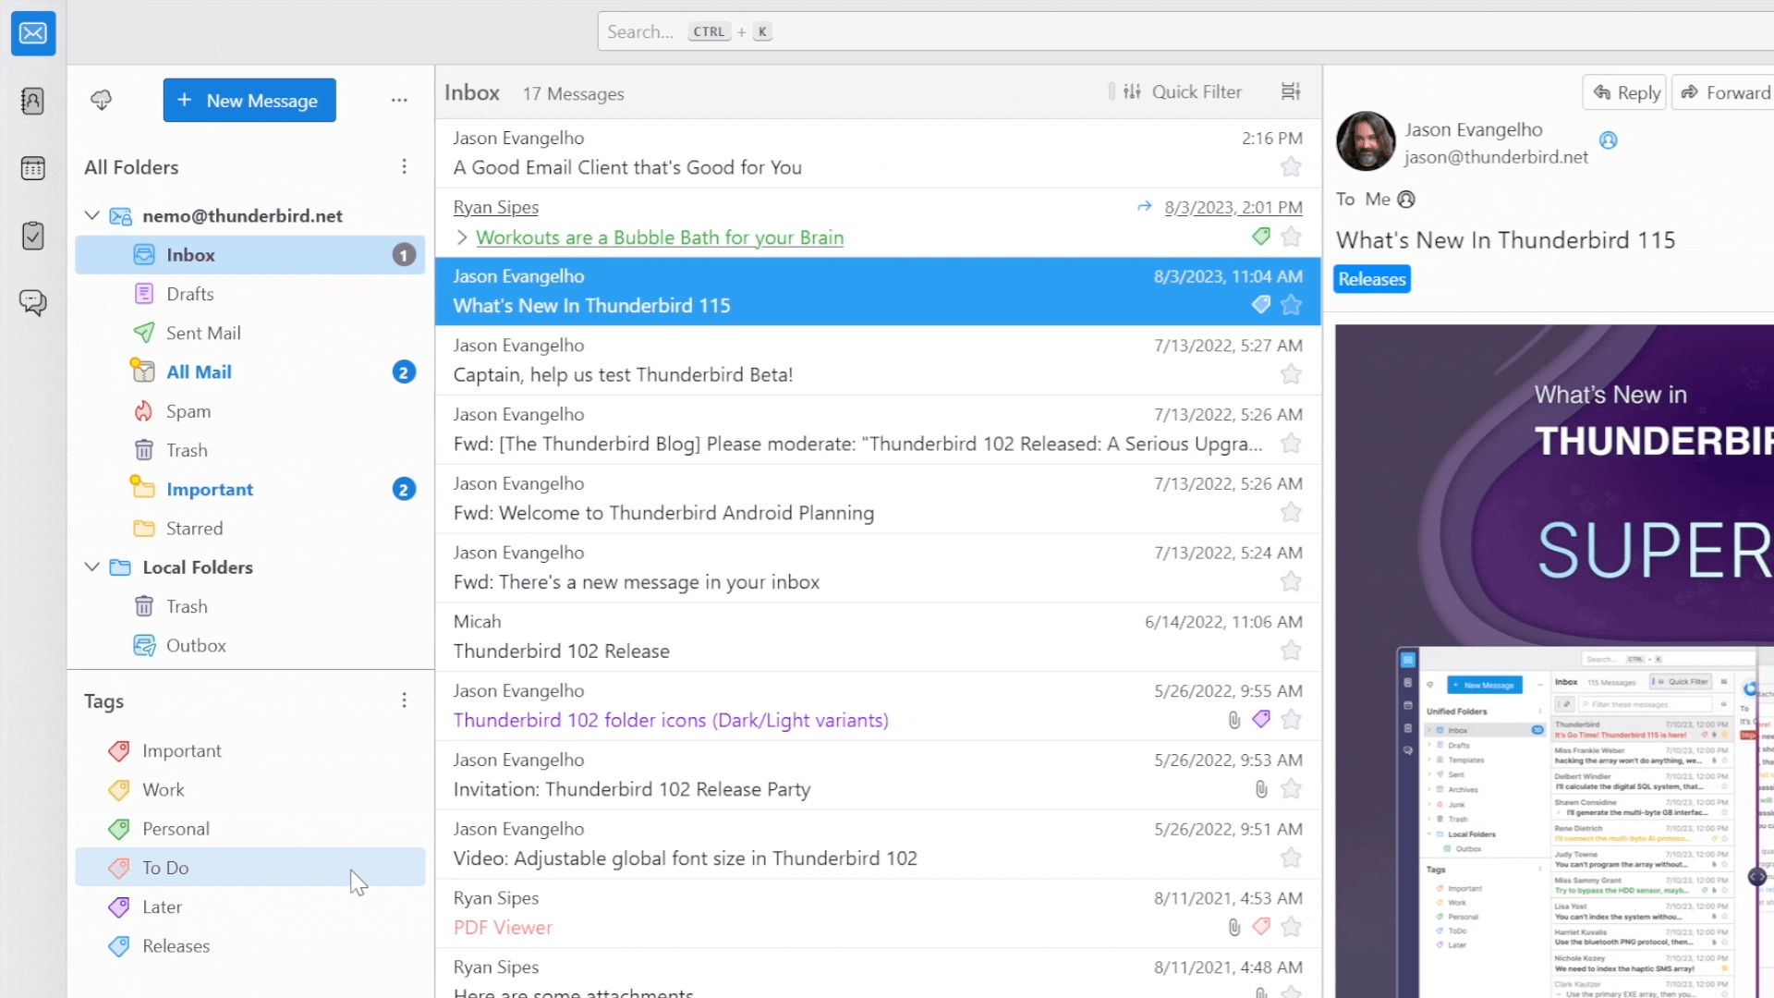Open the Outbox under Local Folders
This screenshot has width=1774, height=998.
click(x=250, y=645)
